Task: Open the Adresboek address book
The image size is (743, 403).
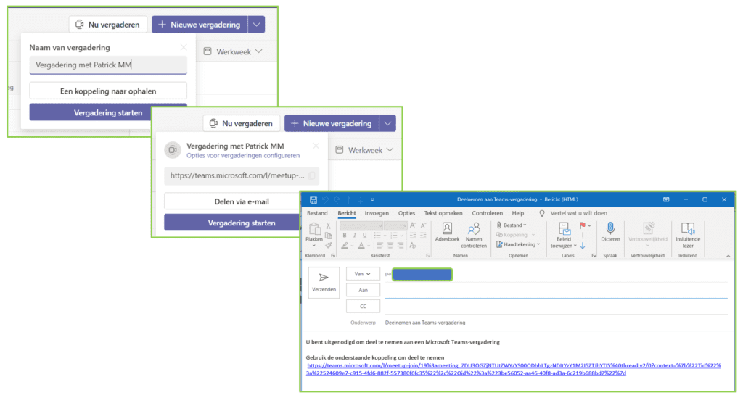Action: 447,232
